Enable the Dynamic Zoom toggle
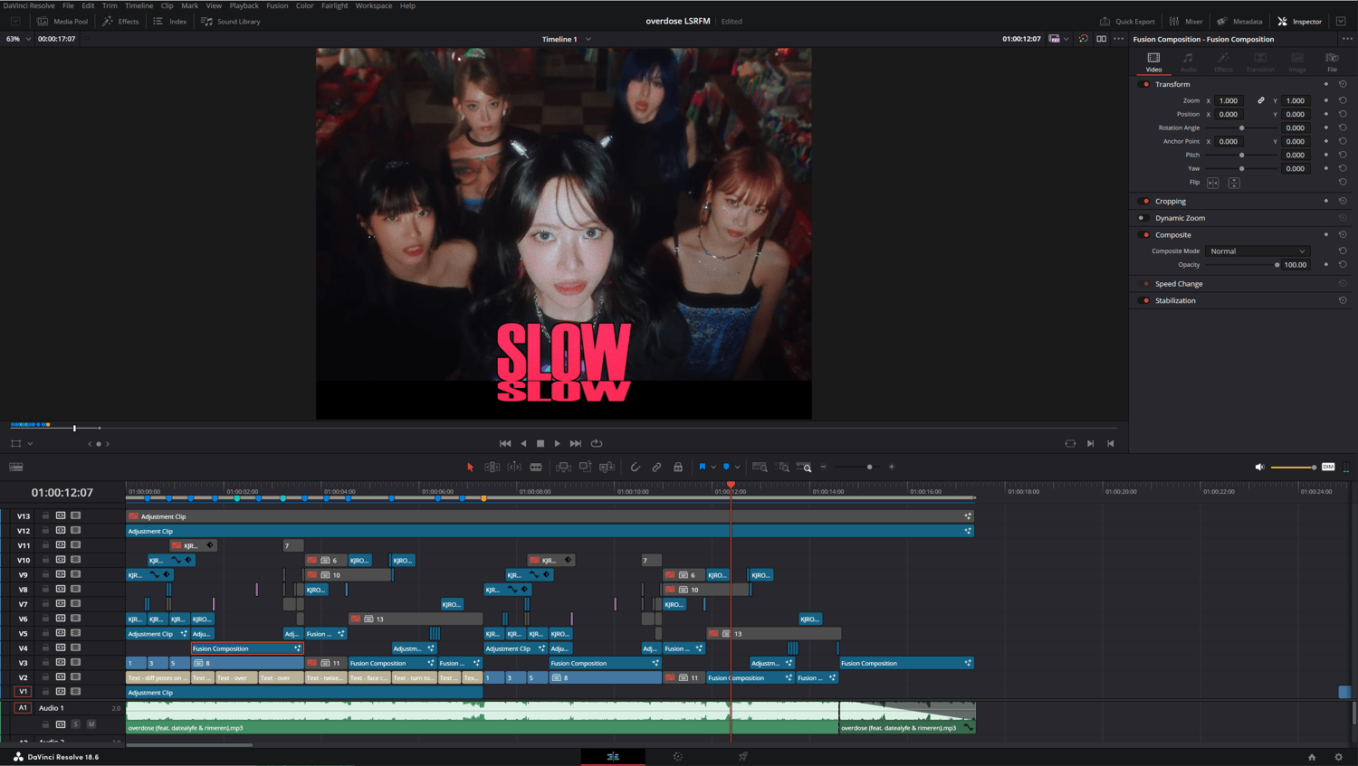This screenshot has width=1358, height=766. (x=1143, y=218)
